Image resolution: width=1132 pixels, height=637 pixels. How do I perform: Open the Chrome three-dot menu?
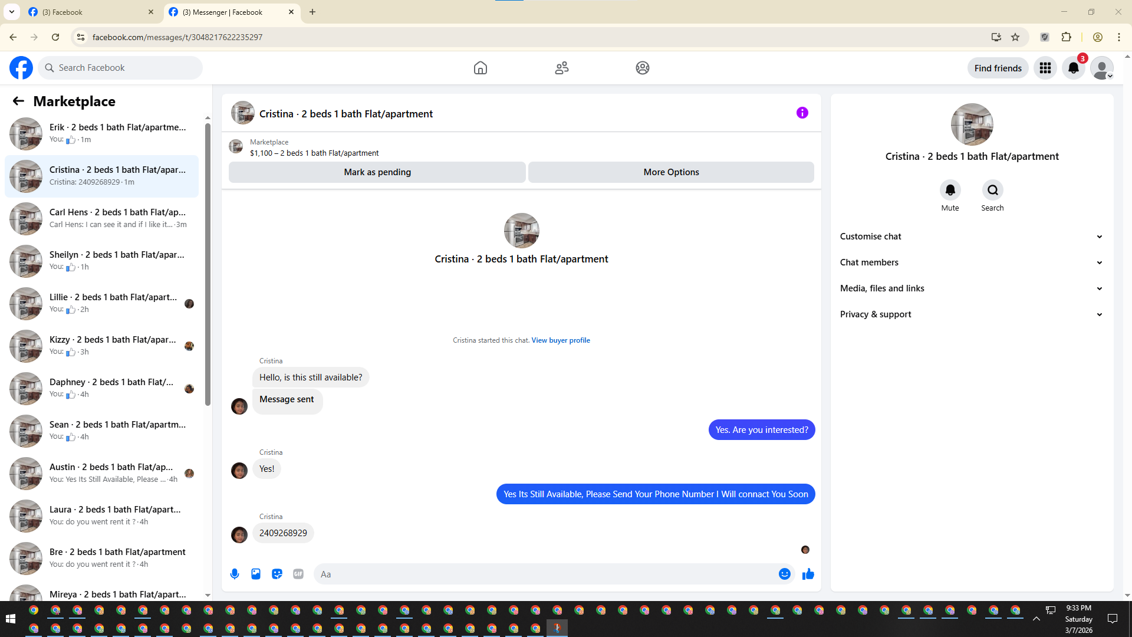pos(1119,37)
